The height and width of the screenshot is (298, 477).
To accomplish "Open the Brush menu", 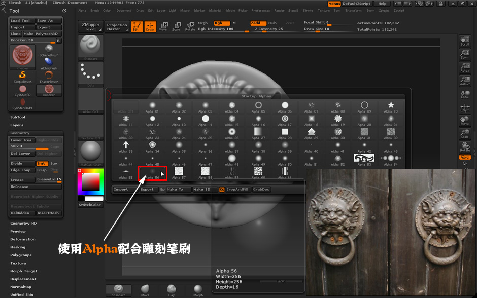I will [x=94, y=10].
